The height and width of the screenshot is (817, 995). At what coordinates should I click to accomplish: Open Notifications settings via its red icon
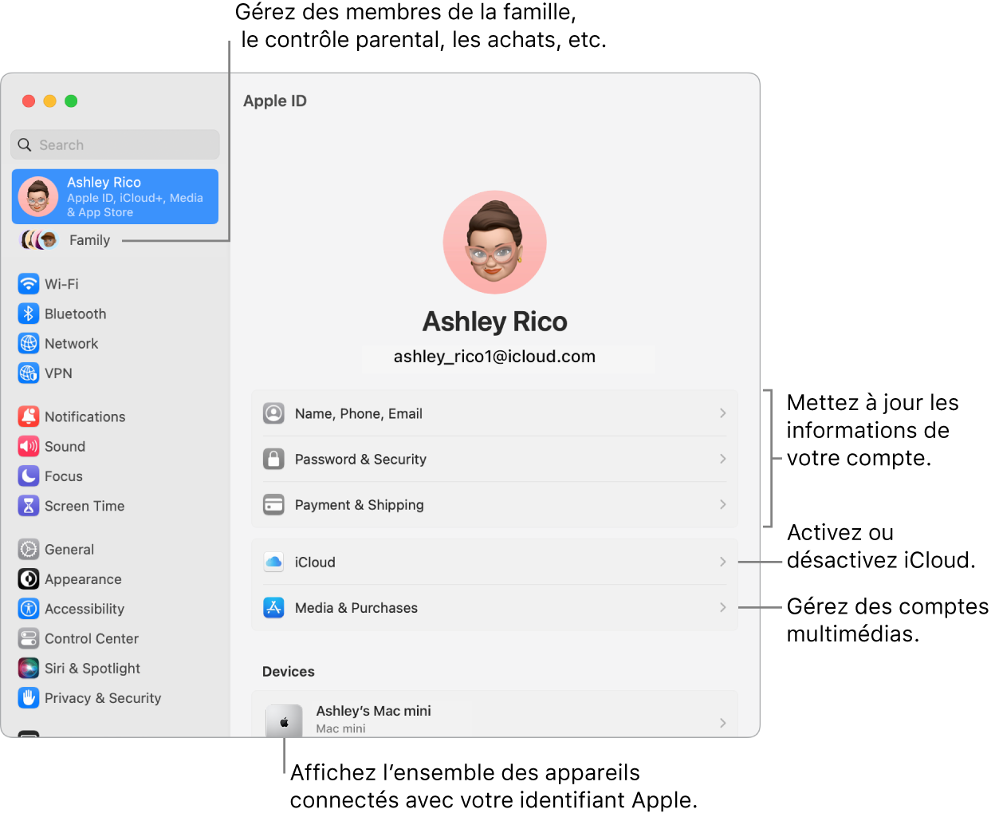tap(29, 416)
